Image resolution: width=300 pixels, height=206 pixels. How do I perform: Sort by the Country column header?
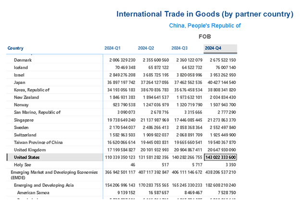pos(15,48)
